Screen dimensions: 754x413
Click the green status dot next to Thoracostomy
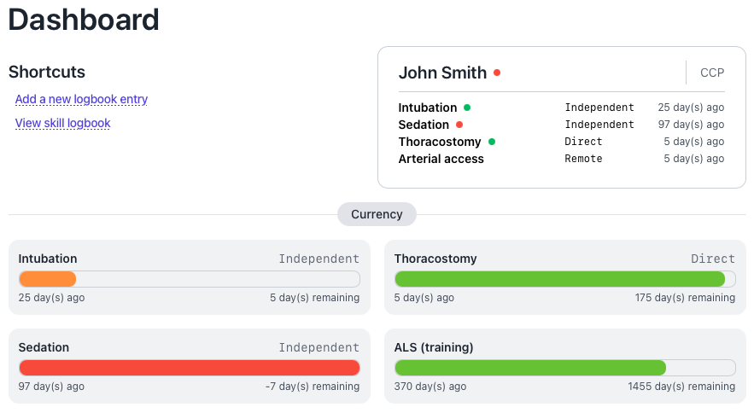coord(492,142)
